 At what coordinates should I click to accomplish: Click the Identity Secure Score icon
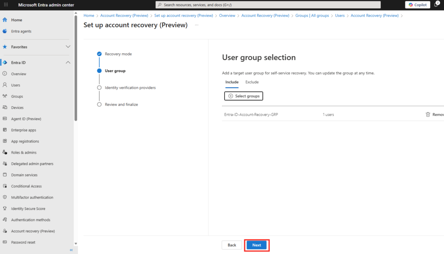5,209
